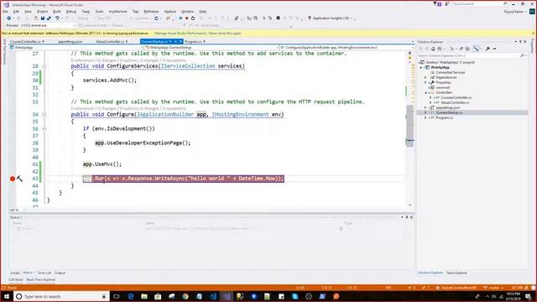Toggle Solution Explorer Preview Selected Items button
The image size is (537, 302).
(x=494, y=49)
